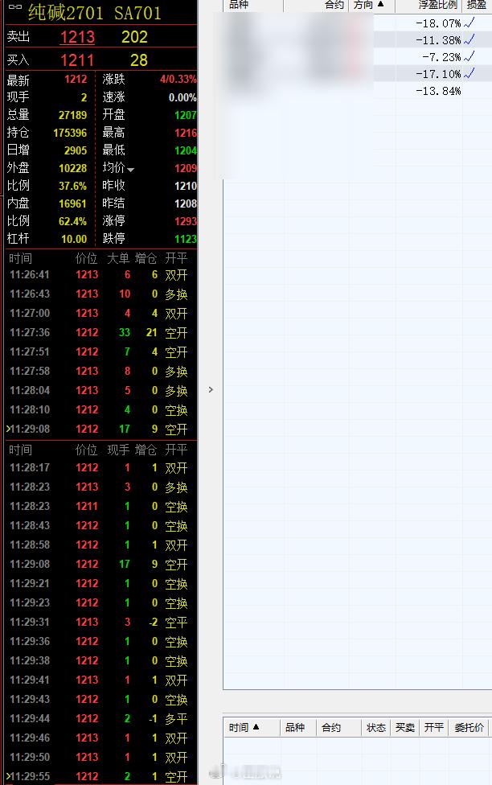Select big-order row at 11:26:41

[100, 274]
